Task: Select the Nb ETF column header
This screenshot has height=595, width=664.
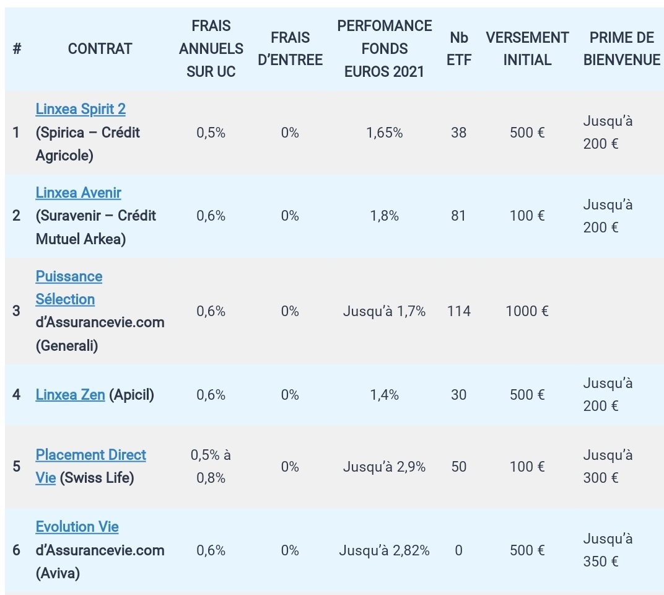Action: tap(459, 49)
